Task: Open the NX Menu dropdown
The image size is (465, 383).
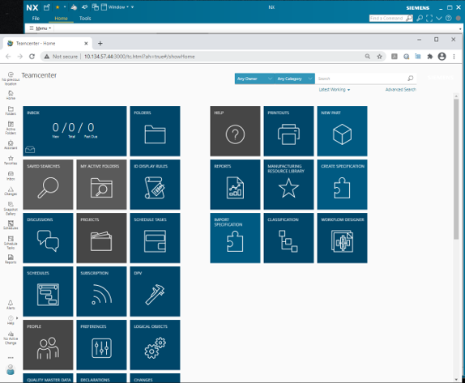Action: (x=41, y=28)
